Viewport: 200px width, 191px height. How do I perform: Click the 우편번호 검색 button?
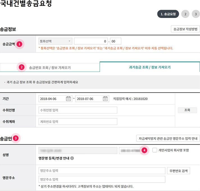tap(179, 171)
